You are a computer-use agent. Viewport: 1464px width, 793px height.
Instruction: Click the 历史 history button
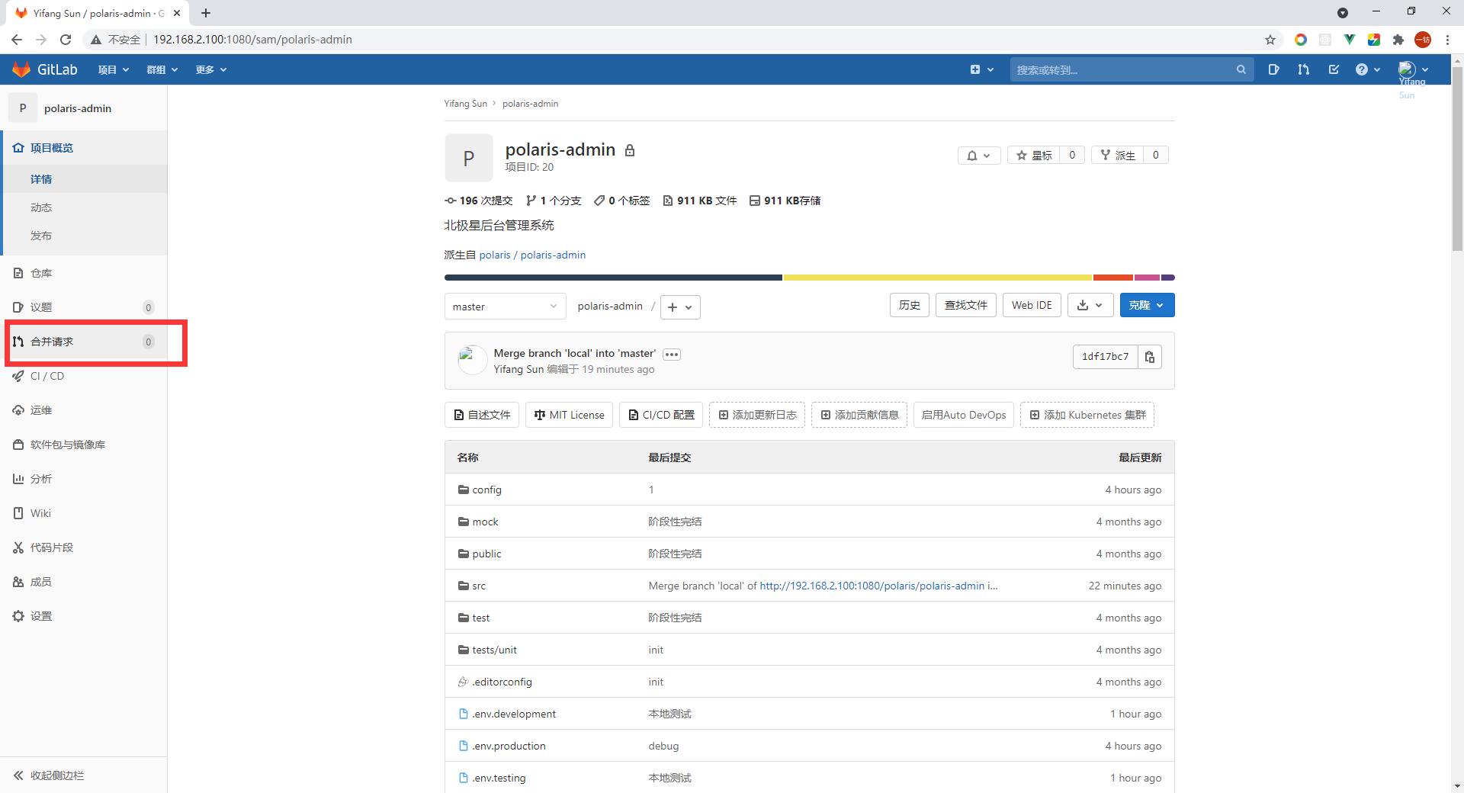[x=910, y=305]
